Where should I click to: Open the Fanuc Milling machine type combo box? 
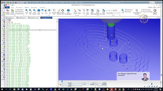[113, 13]
